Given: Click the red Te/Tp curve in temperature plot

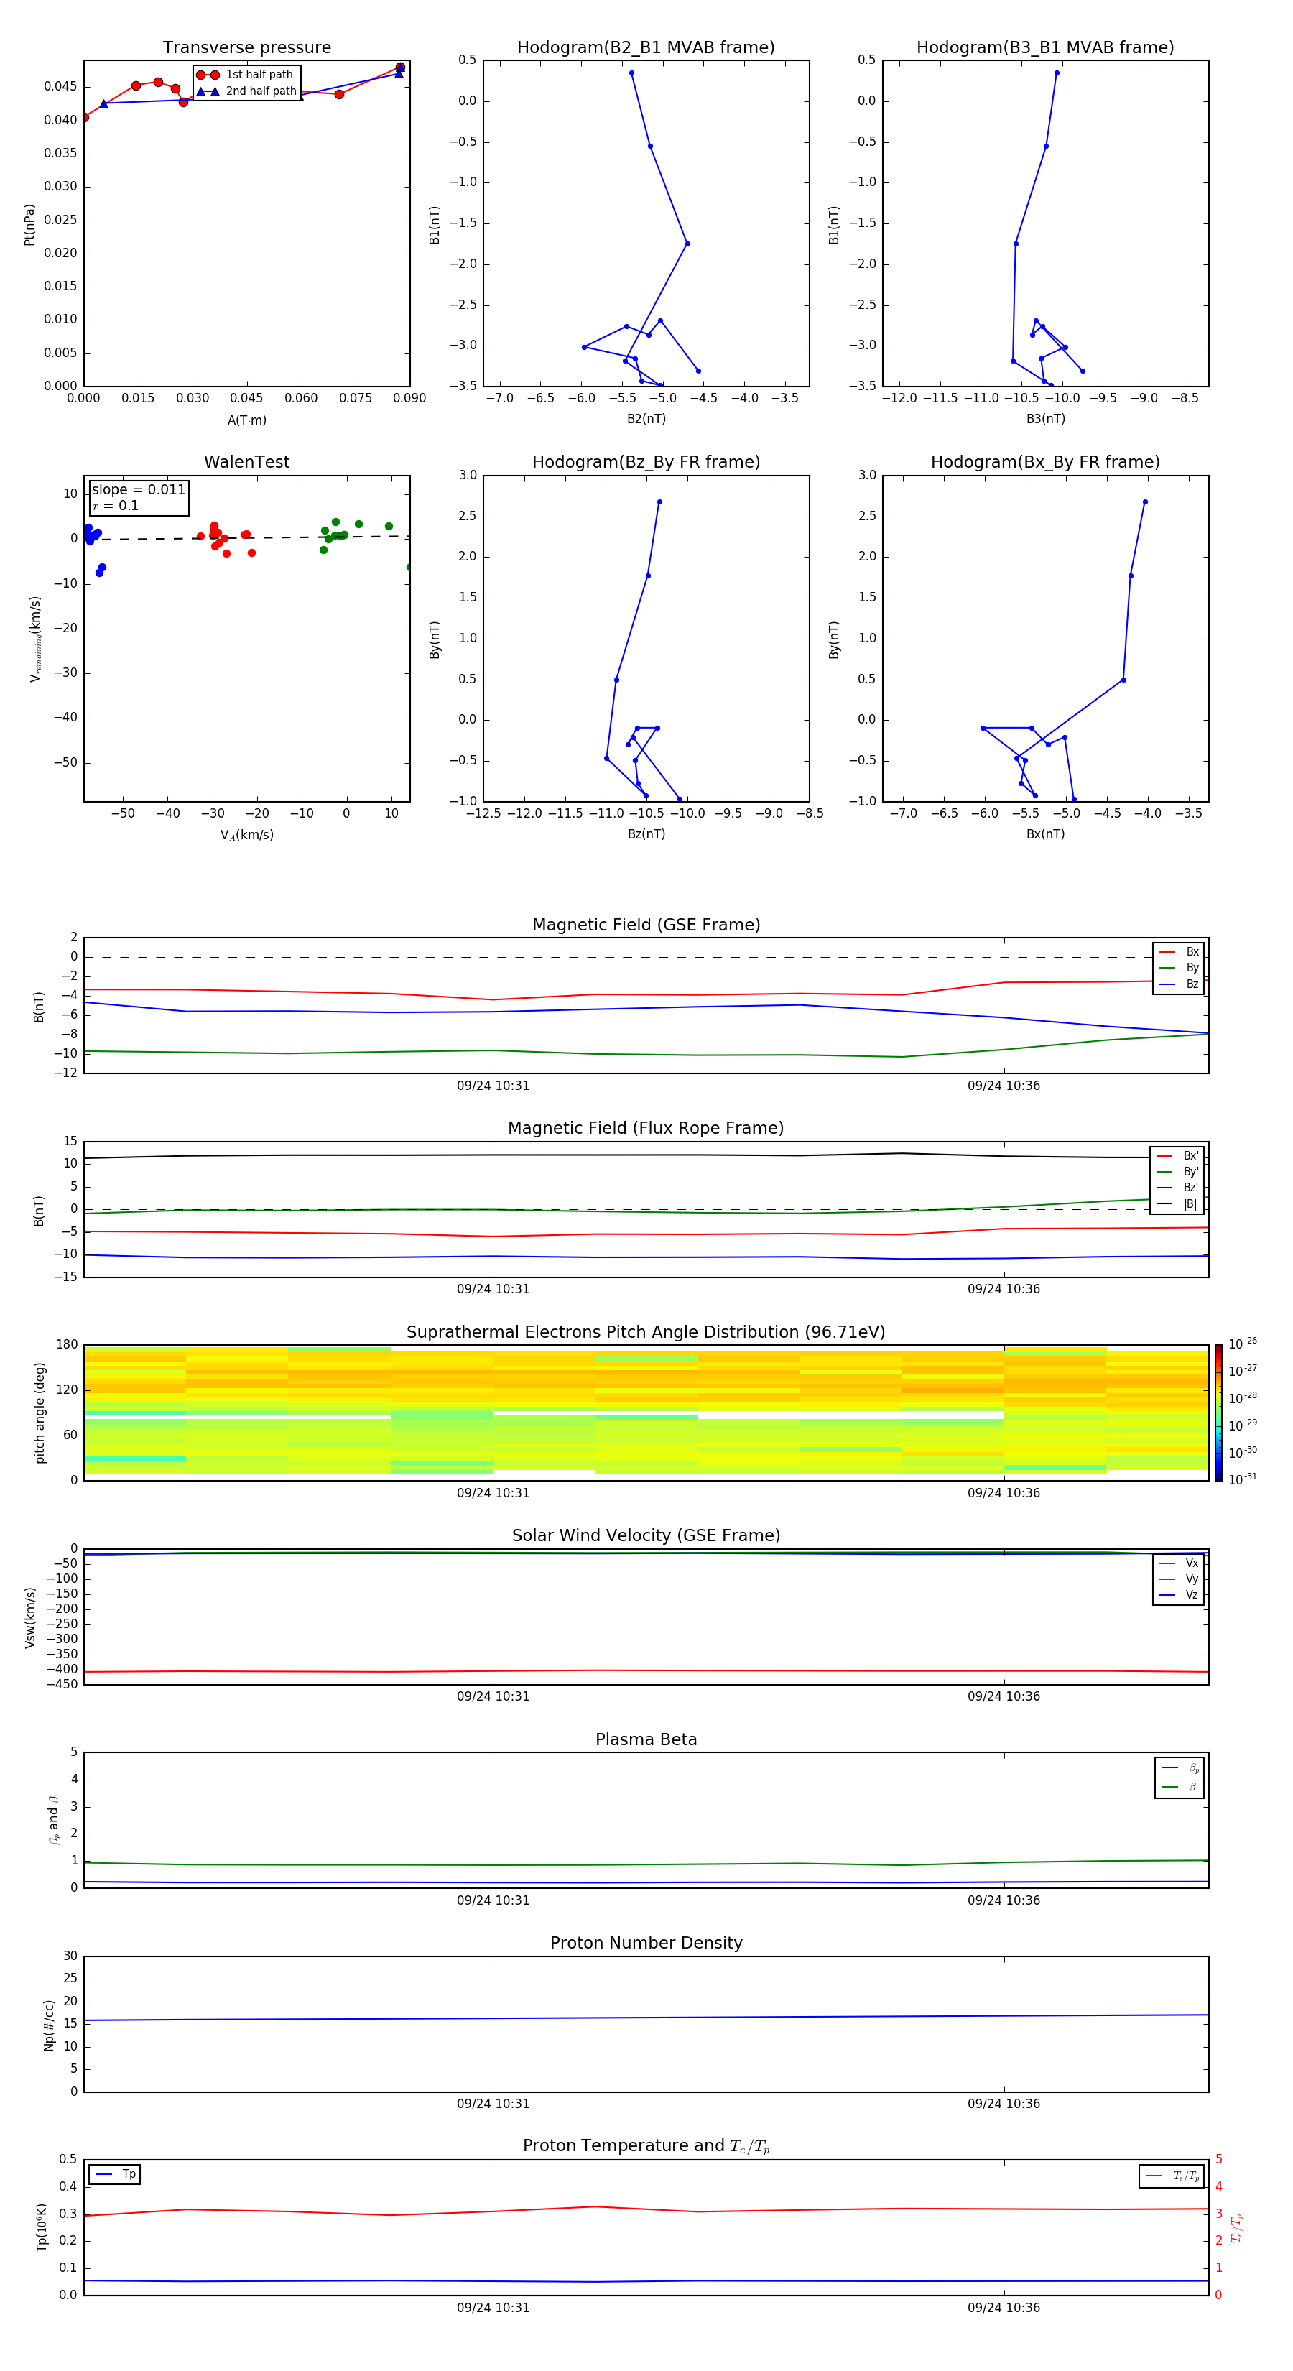Looking at the screenshot, I should pyautogui.click(x=646, y=2209).
